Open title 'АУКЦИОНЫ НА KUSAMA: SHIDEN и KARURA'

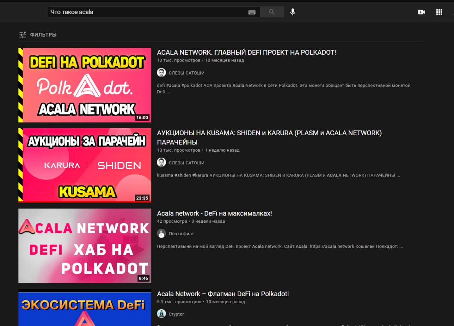[269, 137]
